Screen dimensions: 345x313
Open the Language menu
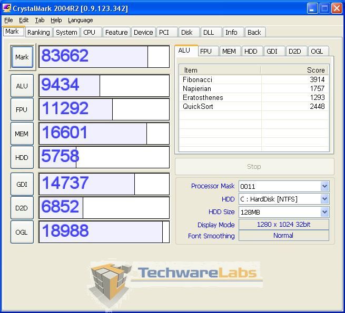pyautogui.click(x=80, y=20)
